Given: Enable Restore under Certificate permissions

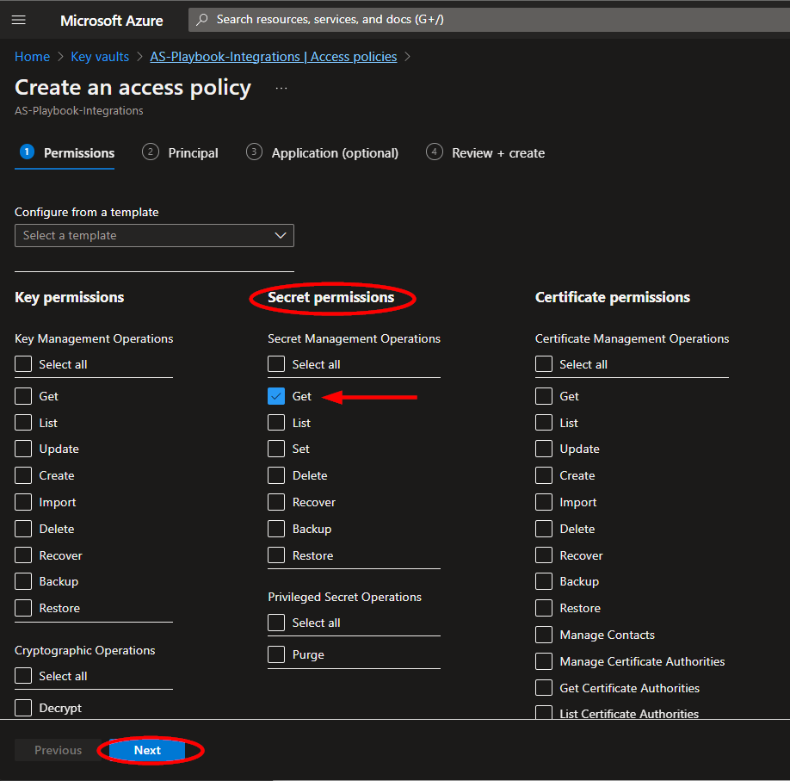Looking at the screenshot, I should point(544,608).
